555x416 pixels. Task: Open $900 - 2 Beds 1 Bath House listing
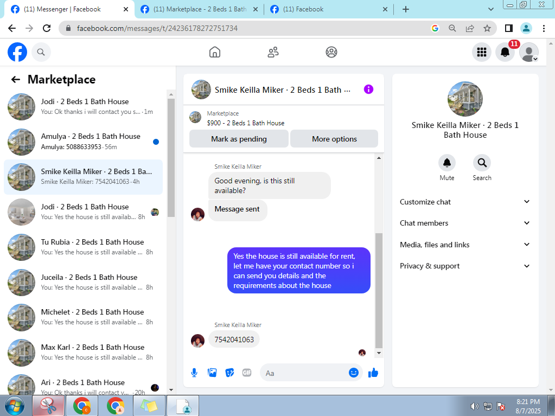[x=246, y=123]
